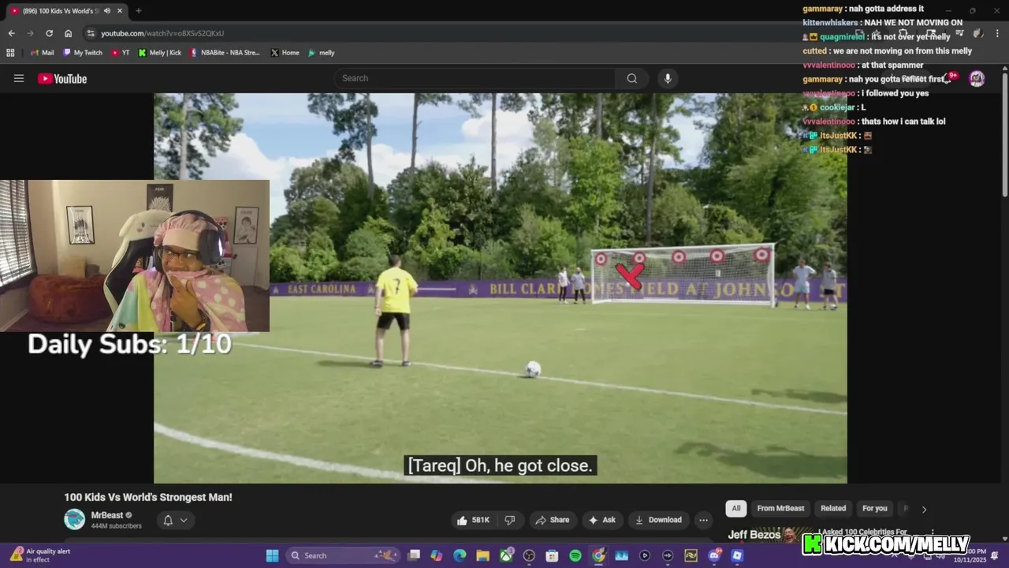Image resolution: width=1009 pixels, height=568 pixels.
Task: Open a new browser tab with plus
Action: point(139,11)
